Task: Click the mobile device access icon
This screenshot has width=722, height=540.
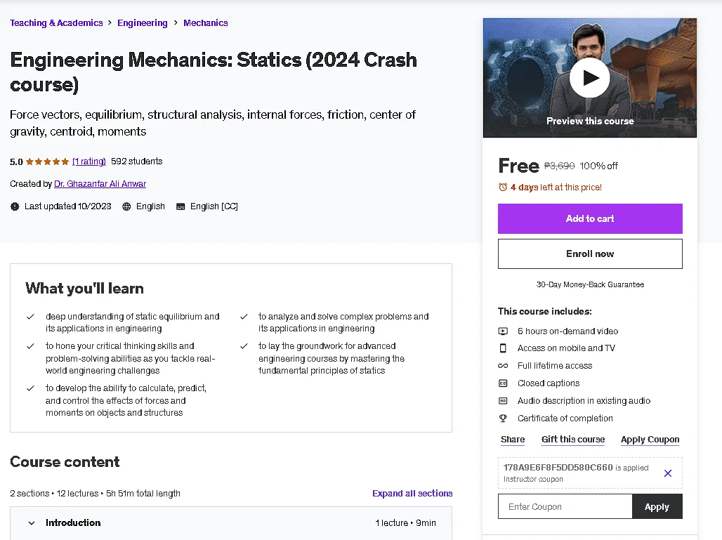Action: pos(503,348)
